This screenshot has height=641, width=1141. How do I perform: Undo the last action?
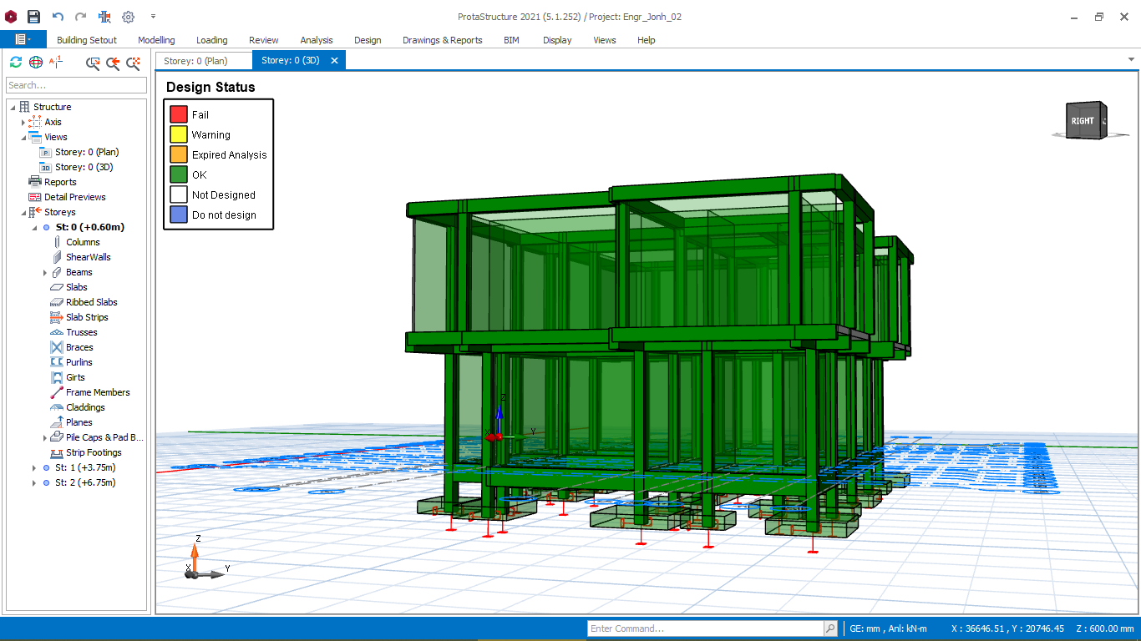58,17
